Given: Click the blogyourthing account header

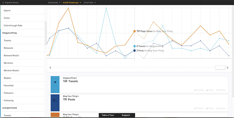Looking at the screenshot, I should tap(23, 33).
